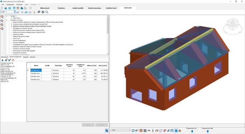Click the Open file toolbar icon

pos(6,8)
